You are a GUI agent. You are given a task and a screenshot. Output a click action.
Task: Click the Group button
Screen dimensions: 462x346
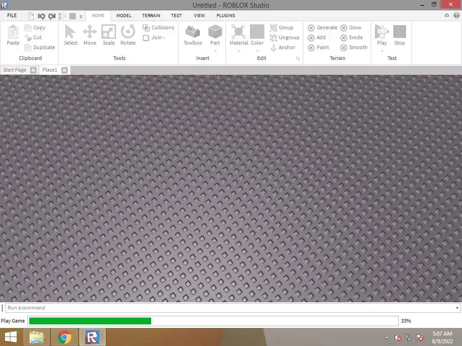click(x=282, y=27)
